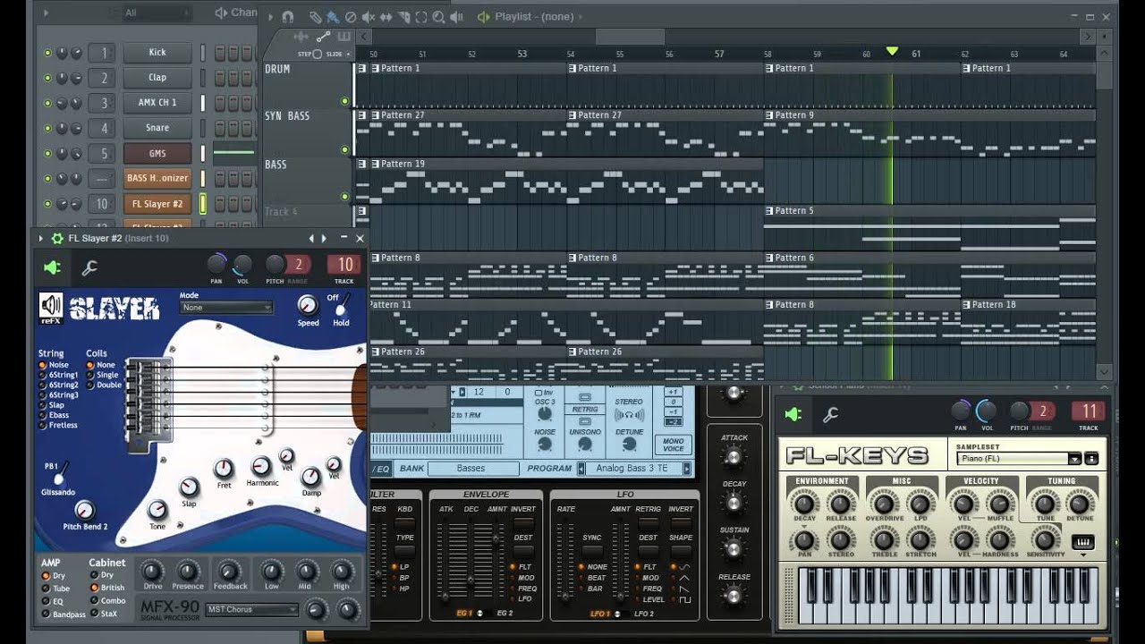Select the Paint brush tool in Playlist
This screenshot has height=644, width=1145.
[x=333, y=17]
